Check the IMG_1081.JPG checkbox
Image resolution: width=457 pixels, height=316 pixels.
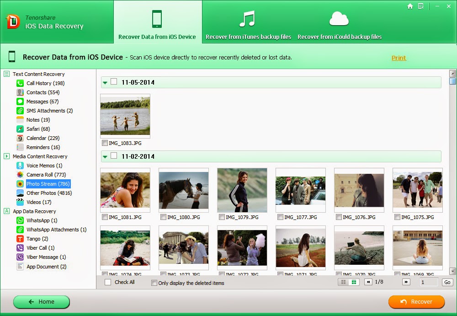click(105, 217)
